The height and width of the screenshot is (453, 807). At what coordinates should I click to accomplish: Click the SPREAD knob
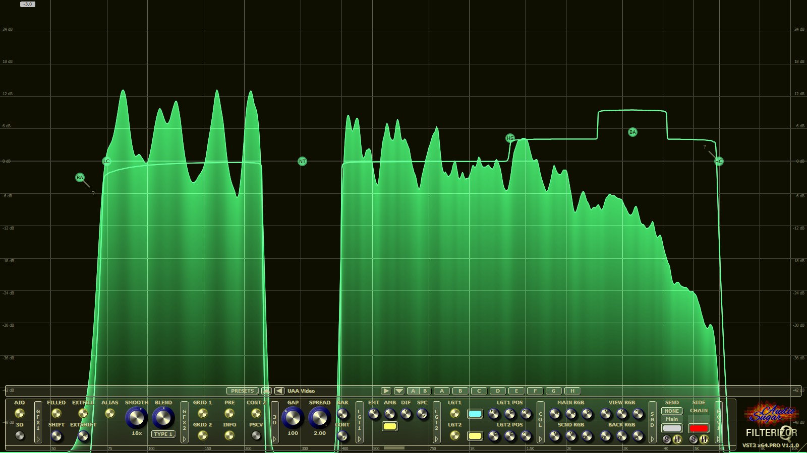320,418
